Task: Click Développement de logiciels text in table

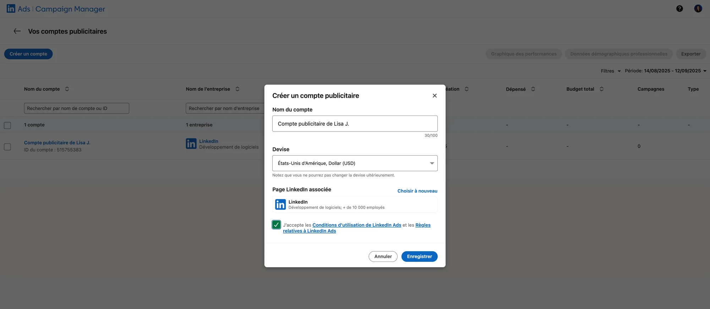Action: (x=229, y=147)
